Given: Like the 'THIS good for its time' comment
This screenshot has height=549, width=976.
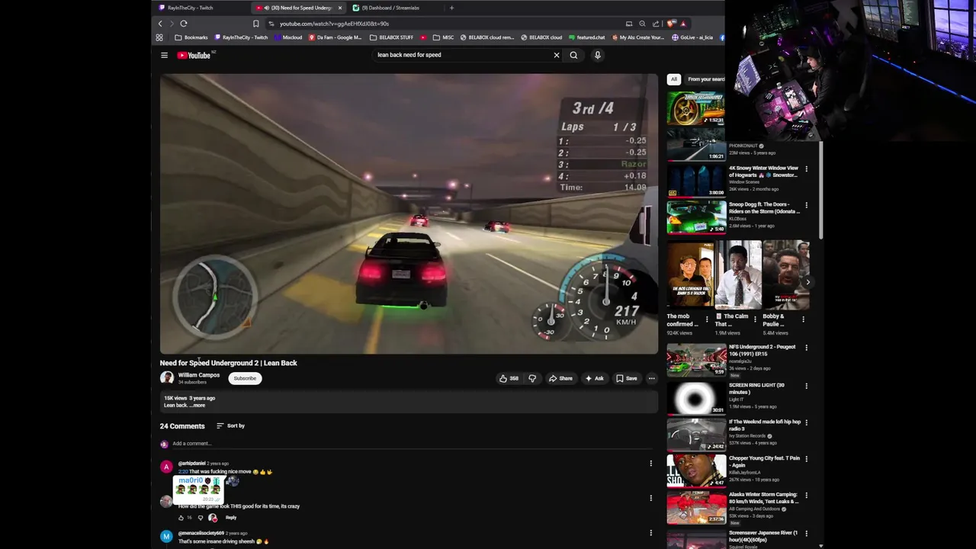Looking at the screenshot, I should click(181, 518).
